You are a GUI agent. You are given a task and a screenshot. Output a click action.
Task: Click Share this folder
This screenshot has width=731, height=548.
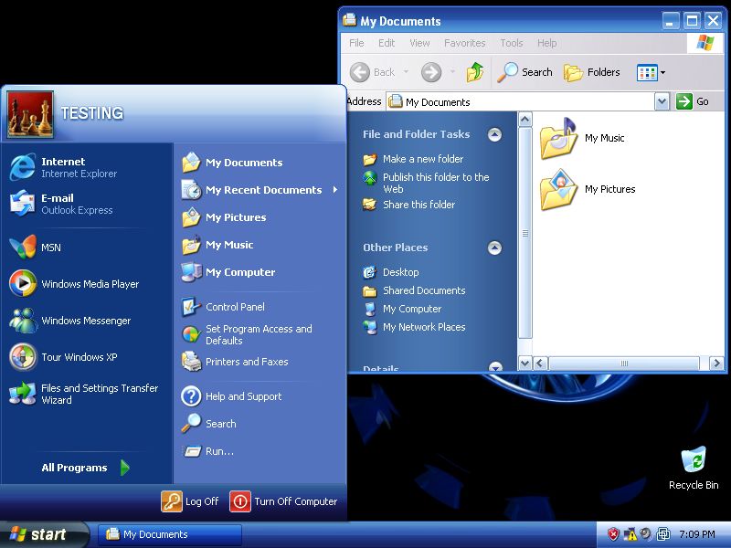tap(408, 205)
